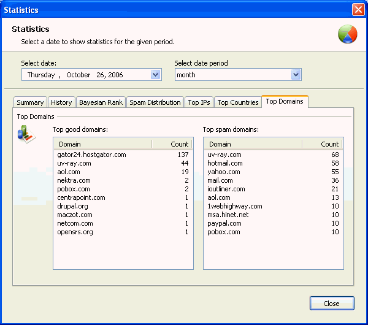Click count 58 for hotmail.com
This screenshot has width=368, height=325.
click(335, 163)
